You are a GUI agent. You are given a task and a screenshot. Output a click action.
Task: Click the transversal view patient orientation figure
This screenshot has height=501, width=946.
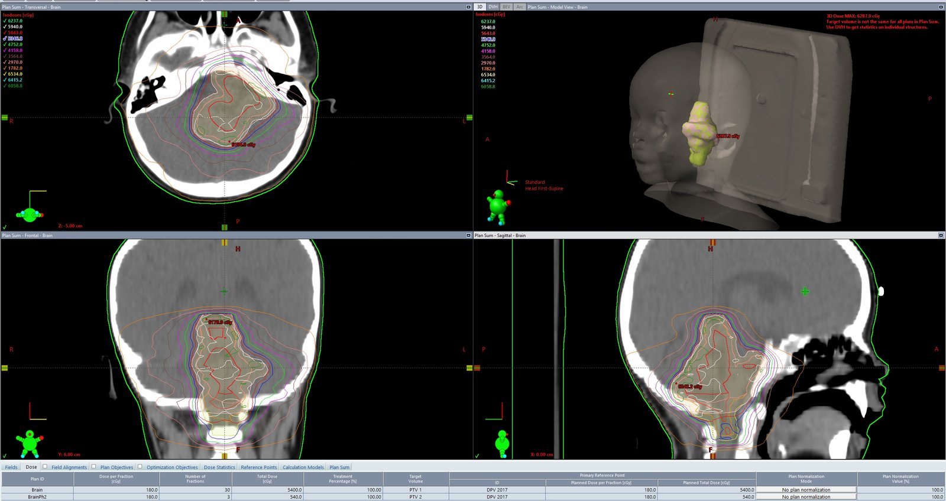(30, 214)
